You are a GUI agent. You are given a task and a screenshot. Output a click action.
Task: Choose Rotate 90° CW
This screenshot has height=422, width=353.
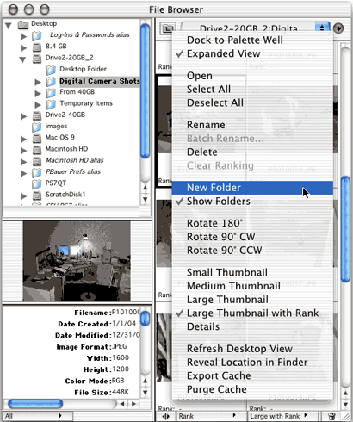252,237
